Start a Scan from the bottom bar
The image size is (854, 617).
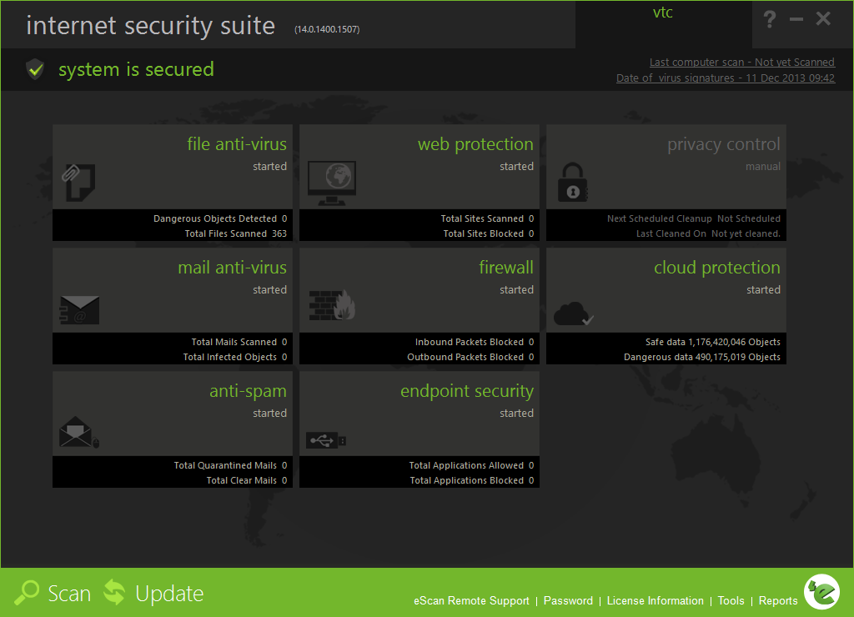click(54, 593)
